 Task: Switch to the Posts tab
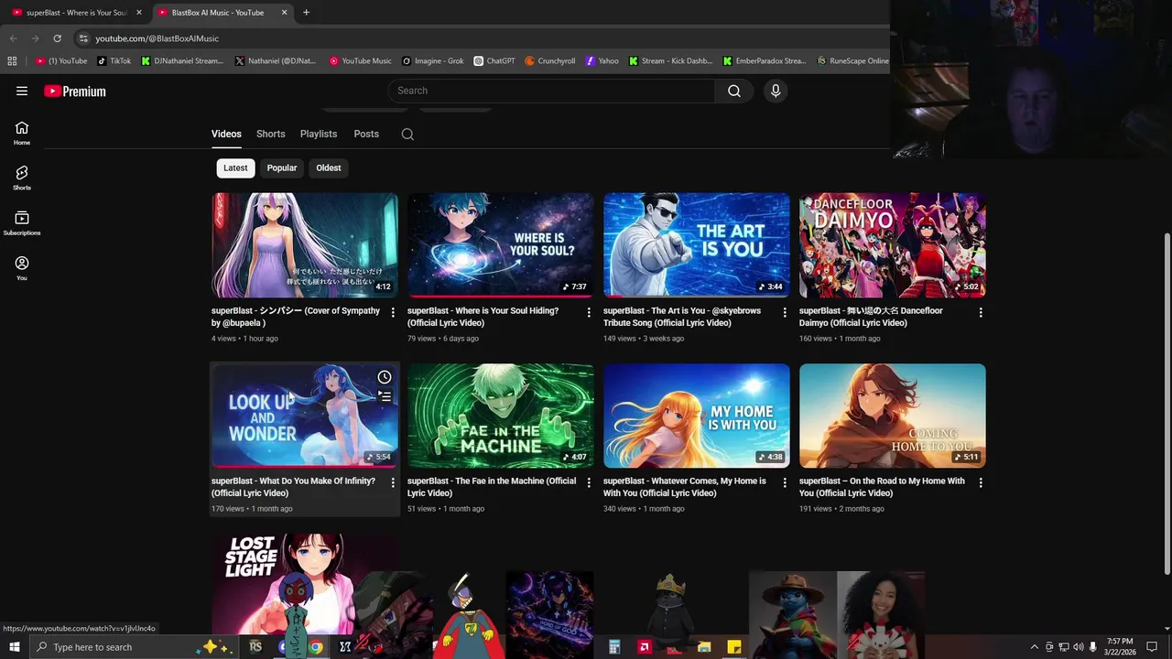366,135
